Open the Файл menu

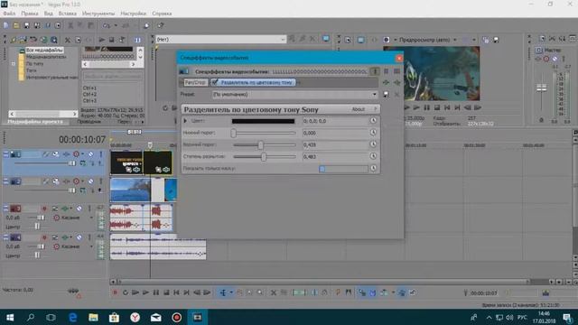(x=9, y=14)
